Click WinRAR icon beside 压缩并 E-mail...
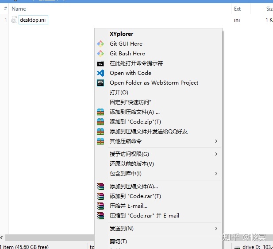This screenshot has width=273, height=249. point(100,206)
